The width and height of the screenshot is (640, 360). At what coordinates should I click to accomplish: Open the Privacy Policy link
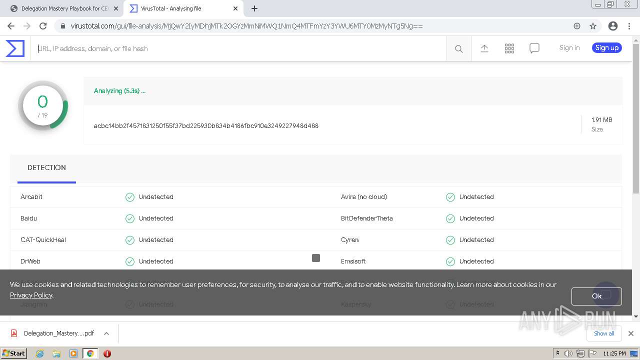[x=31, y=295]
